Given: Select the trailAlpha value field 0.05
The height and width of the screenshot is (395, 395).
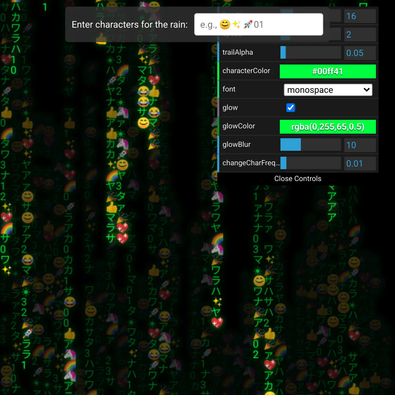Looking at the screenshot, I should click(x=360, y=53).
